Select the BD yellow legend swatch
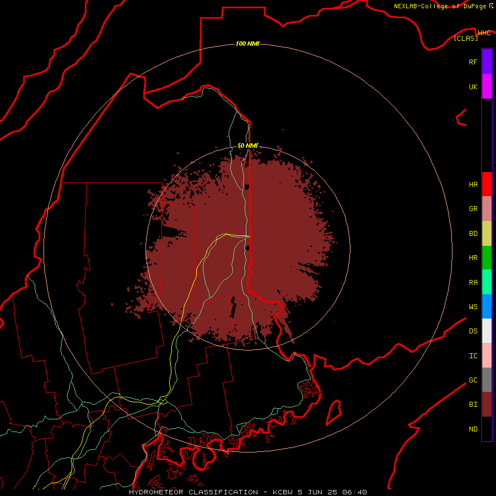The image size is (496, 496). [487, 234]
